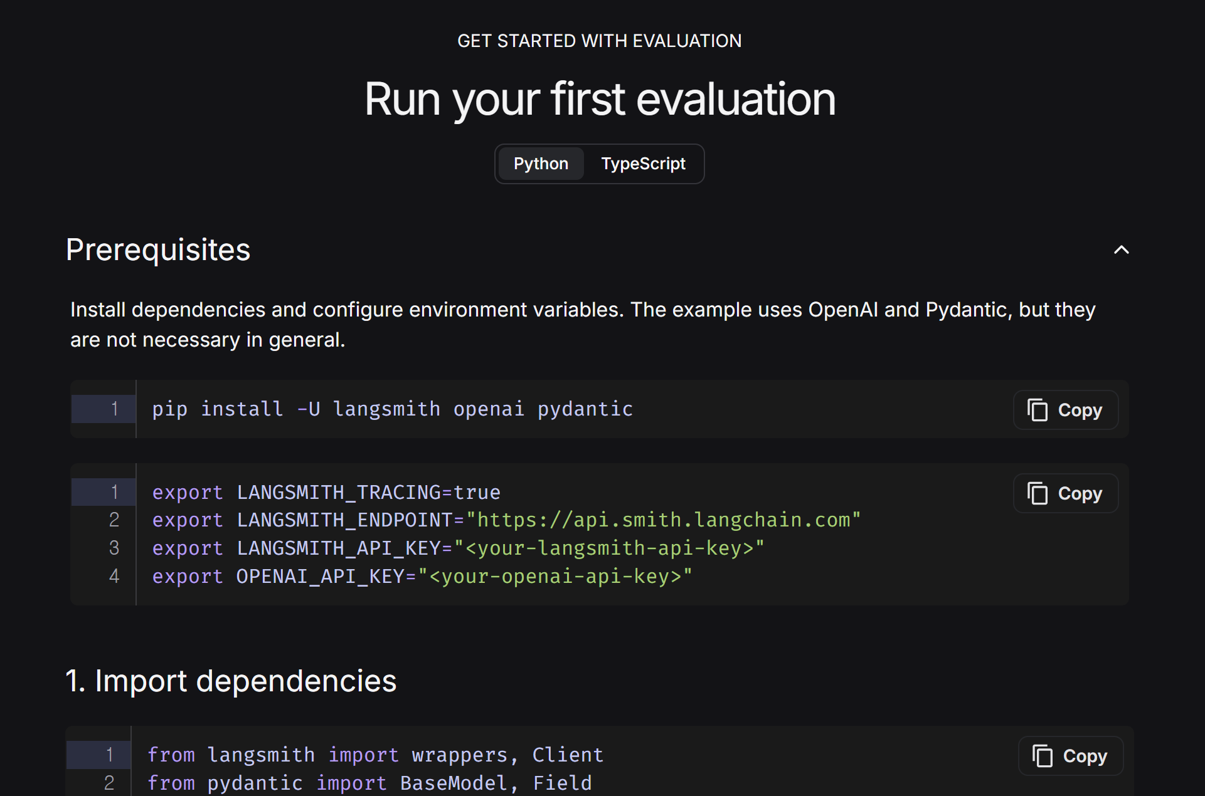Screen dimensions: 1205x796
Task: Click line 1 of pip install block
Action: tap(392, 409)
